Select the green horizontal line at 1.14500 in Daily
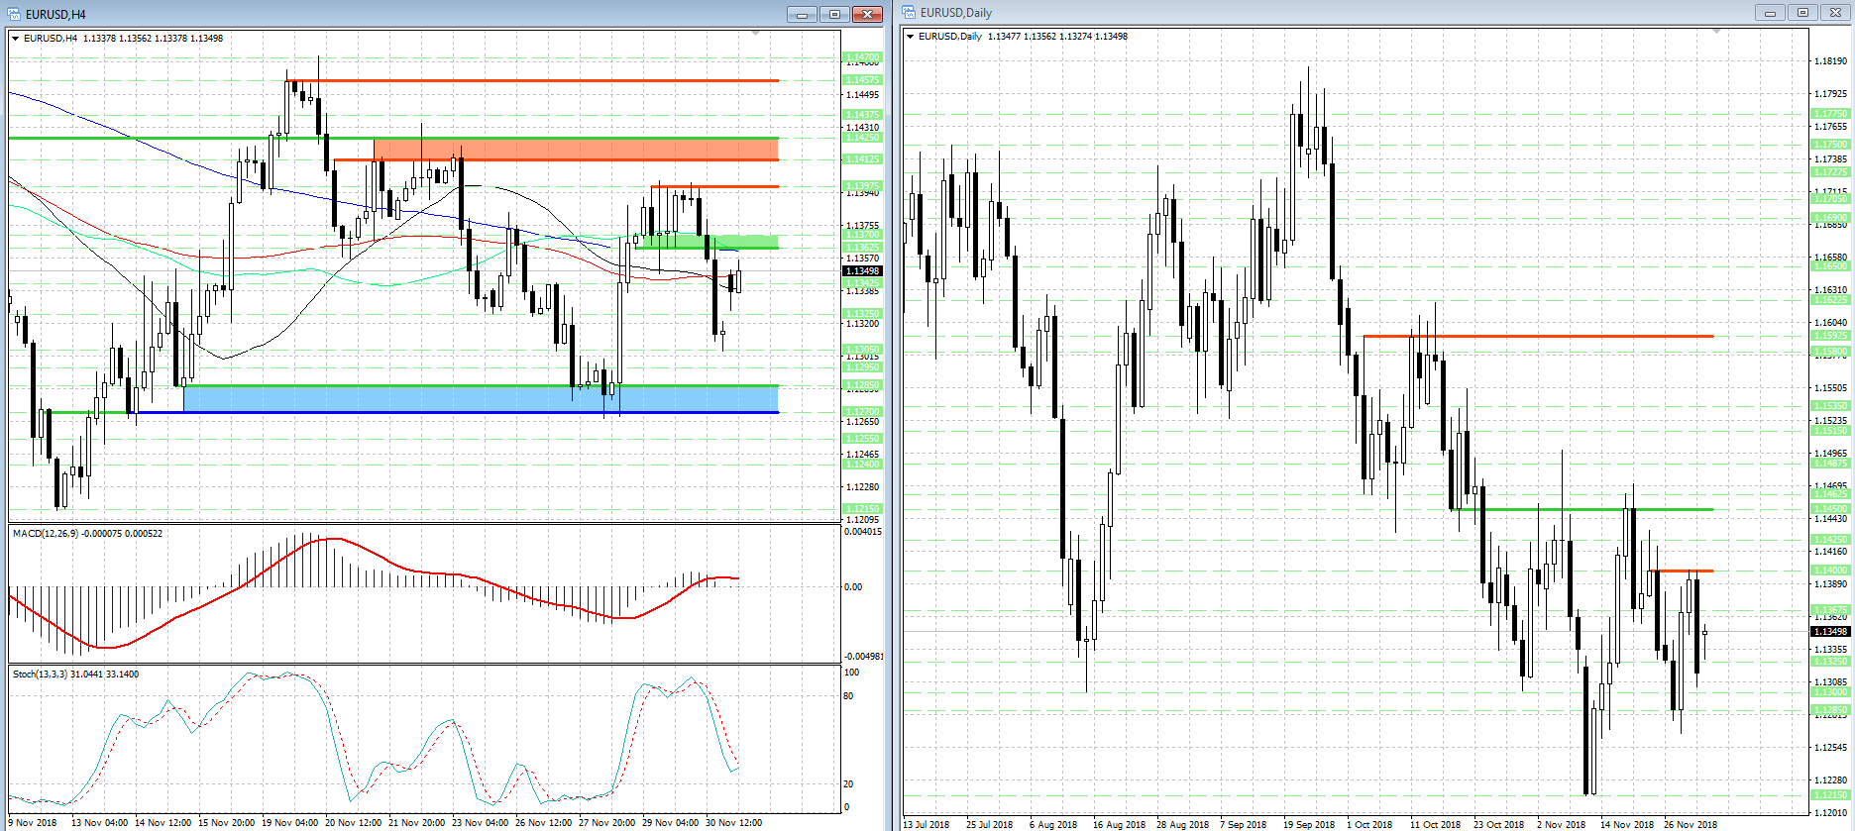This screenshot has width=1855, height=831. click(1583, 510)
